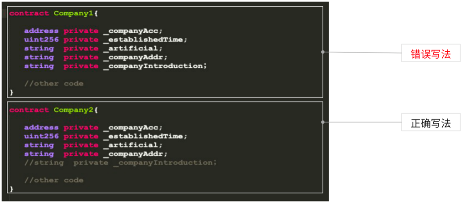Click _companyAddr variable in Company1

133,57
